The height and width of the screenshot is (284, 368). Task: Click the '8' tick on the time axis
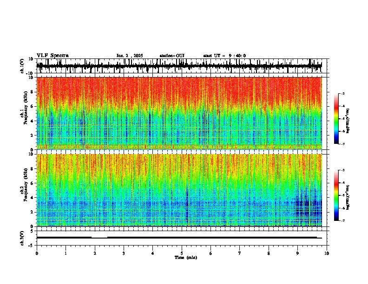pos(269,253)
